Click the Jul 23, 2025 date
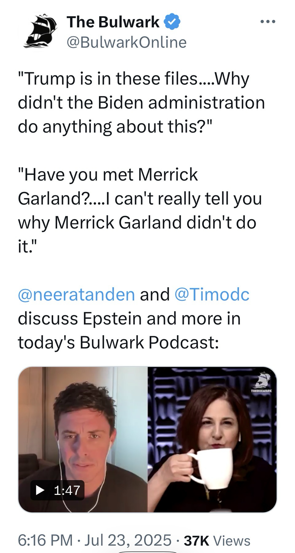Screen dimensions: 295x553 point(128,540)
